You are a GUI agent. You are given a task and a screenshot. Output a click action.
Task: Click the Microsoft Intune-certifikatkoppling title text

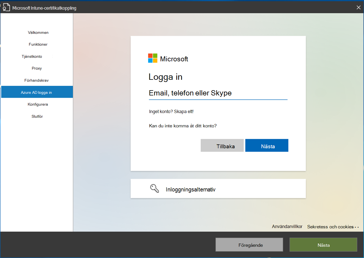click(44, 8)
